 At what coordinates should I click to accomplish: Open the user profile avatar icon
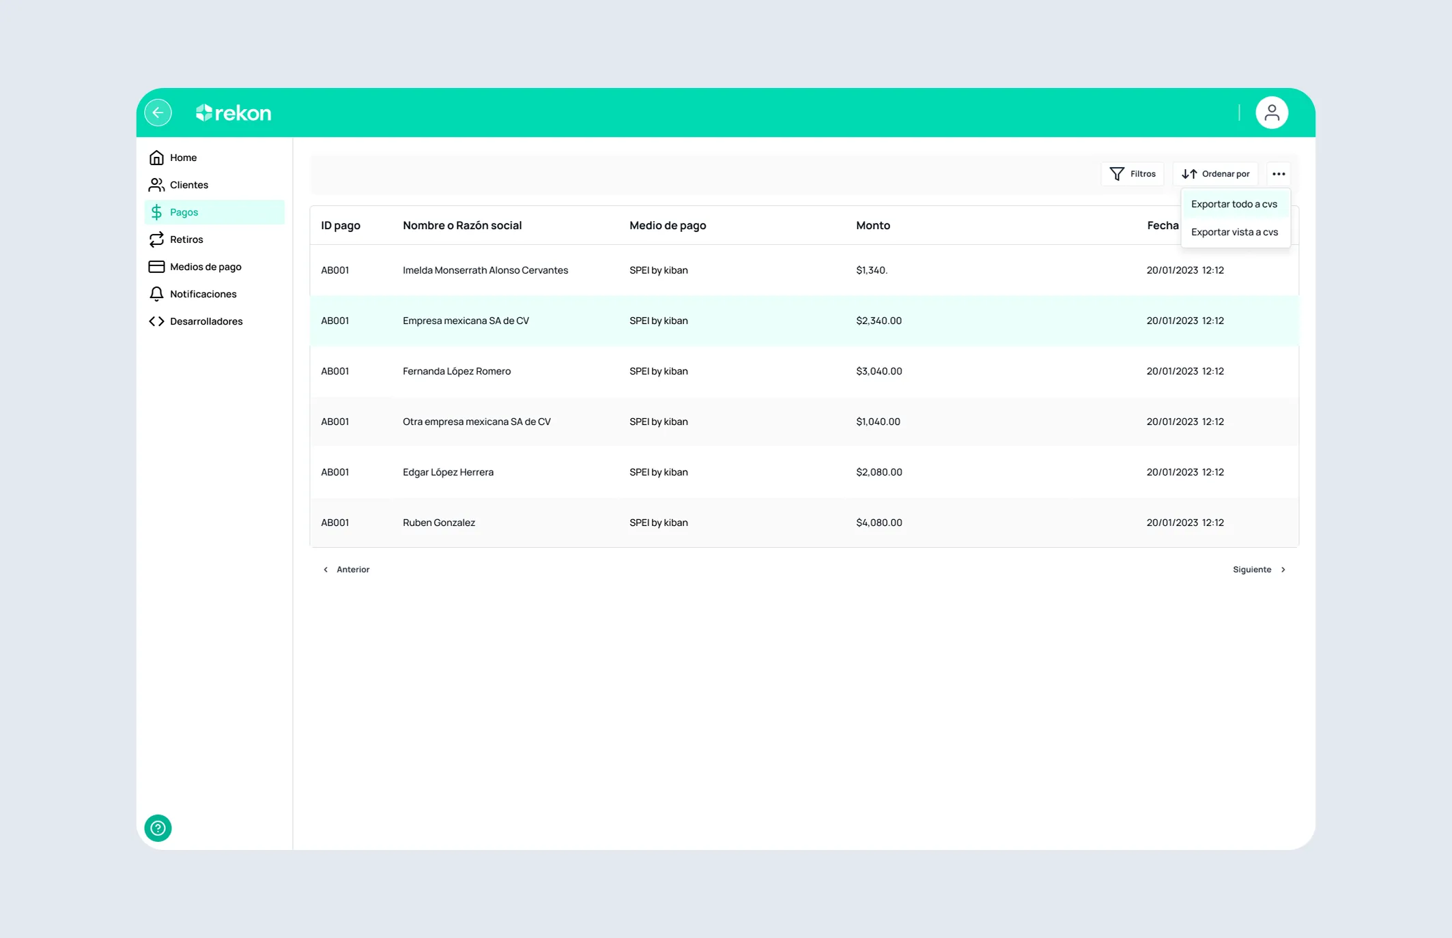(1272, 113)
